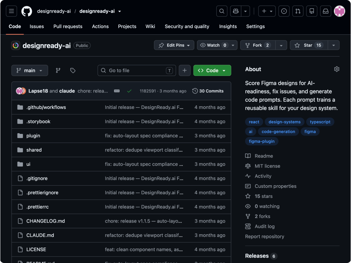Open the CLAUDE.md file

(x=40, y=235)
